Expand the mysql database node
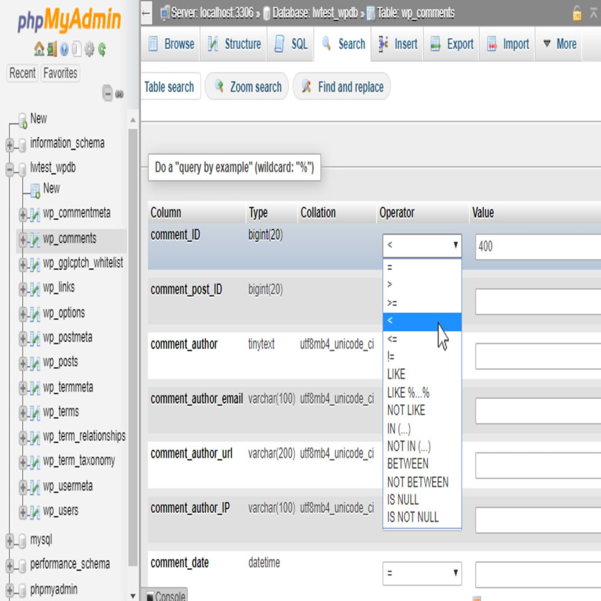This screenshot has height=601, width=601. click(x=10, y=541)
